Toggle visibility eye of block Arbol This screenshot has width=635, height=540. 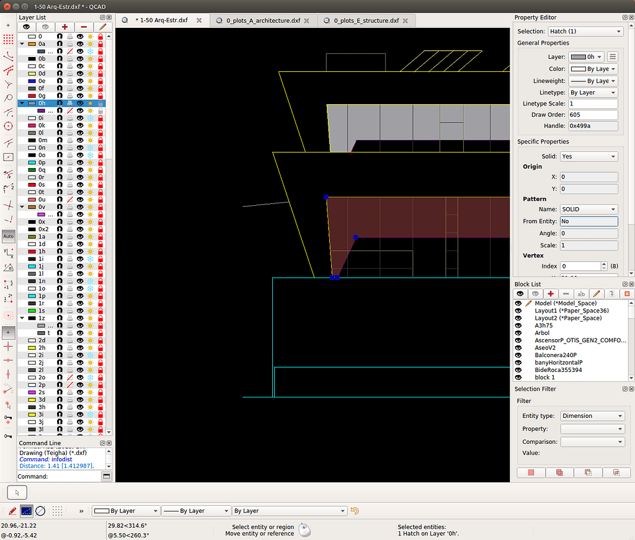pos(518,333)
